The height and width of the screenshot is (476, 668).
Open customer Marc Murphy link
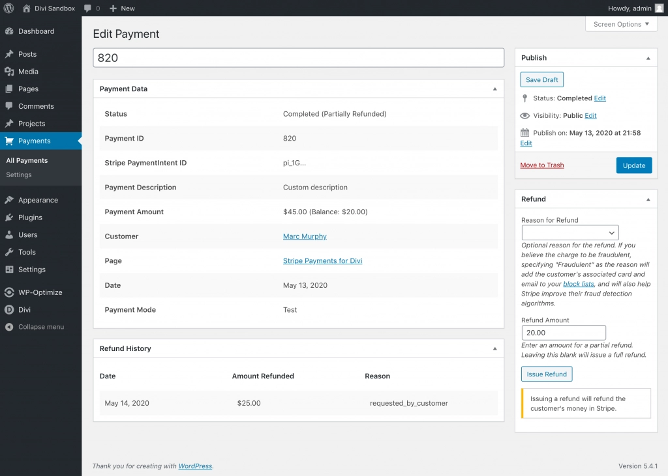click(x=305, y=236)
